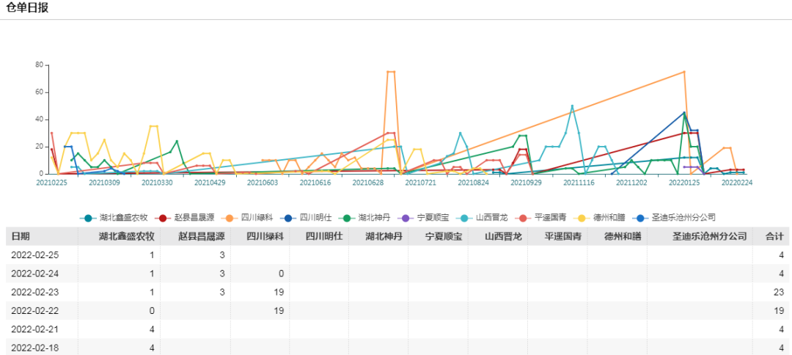Click the 2022-02-23 date cell
The width and height of the screenshot is (792, 355).
click(35, 292)
